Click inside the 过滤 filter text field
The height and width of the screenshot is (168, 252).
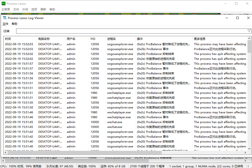pyautogui.click(x=131, y=31)
